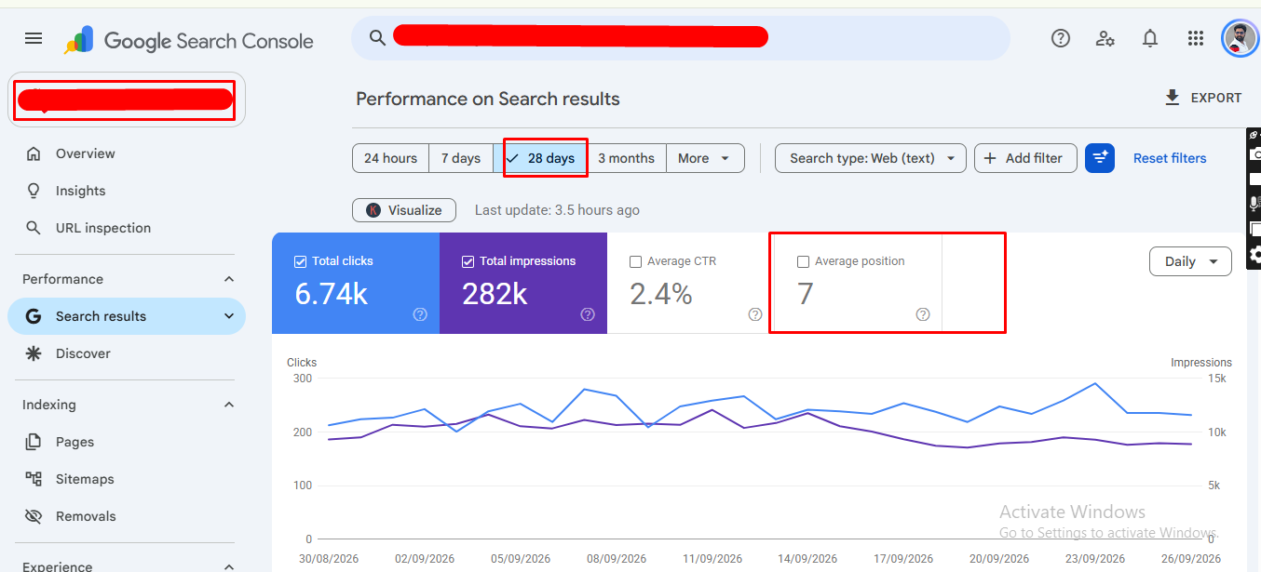
Task: Click the Visualize button
Action: point(404,210)
